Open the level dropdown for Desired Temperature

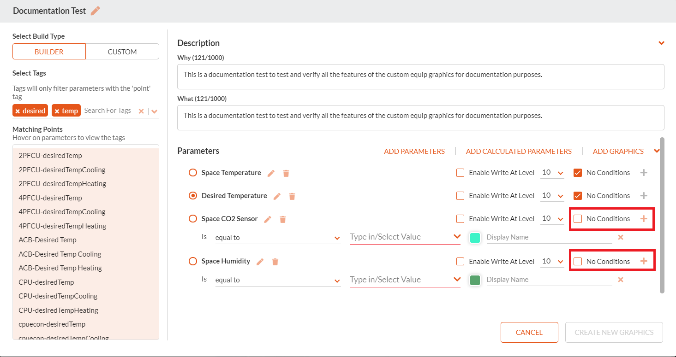point(552,196)
